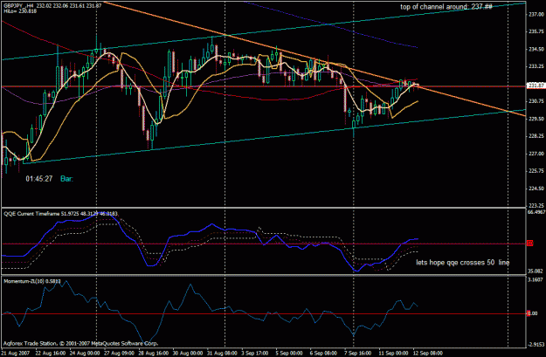The height and width of the screenshot is (357, 546).
Task: Click the 7 Sep 16:00 time axis label
Action: (x=357, y=353)
